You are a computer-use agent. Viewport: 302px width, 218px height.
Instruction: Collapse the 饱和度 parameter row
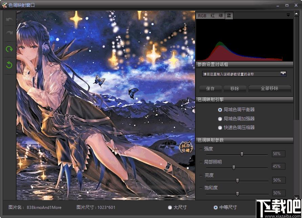(x=201, y=188)
